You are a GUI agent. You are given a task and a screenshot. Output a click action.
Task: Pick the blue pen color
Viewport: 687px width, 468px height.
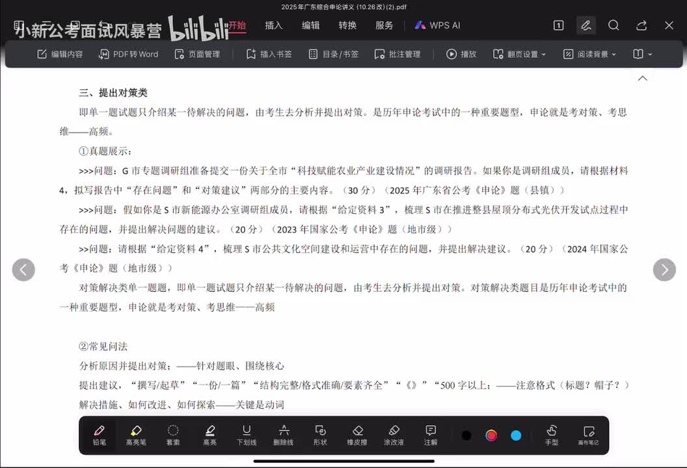point(516,435)
